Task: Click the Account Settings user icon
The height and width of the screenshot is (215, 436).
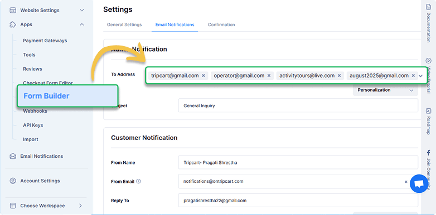Action: point(13,181)
